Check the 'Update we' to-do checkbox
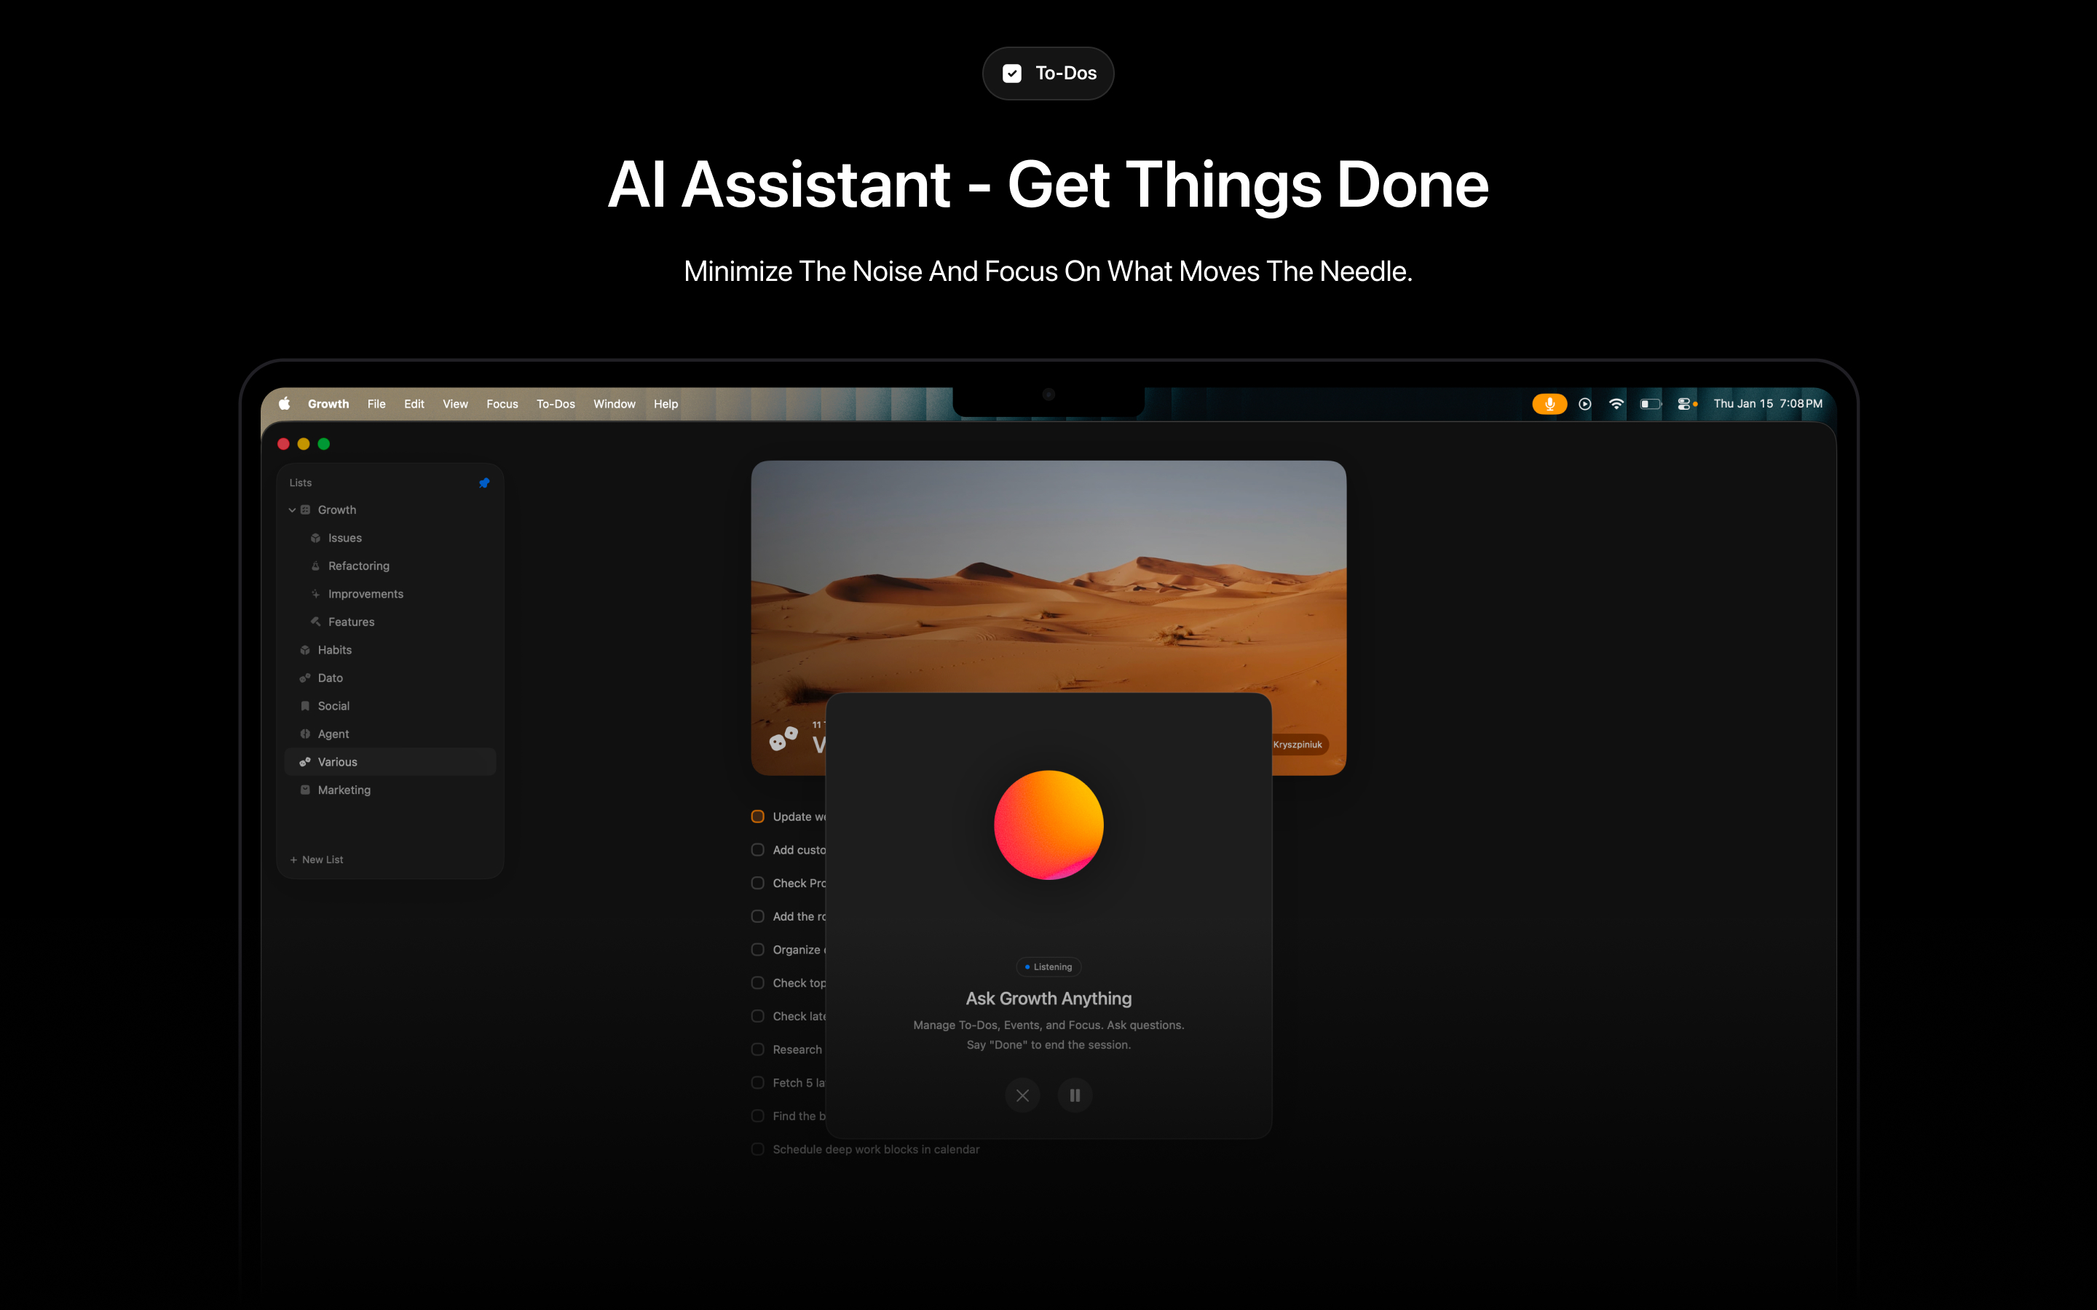The height and width of the screenshot is (1310, 2097). pos(757,816)
